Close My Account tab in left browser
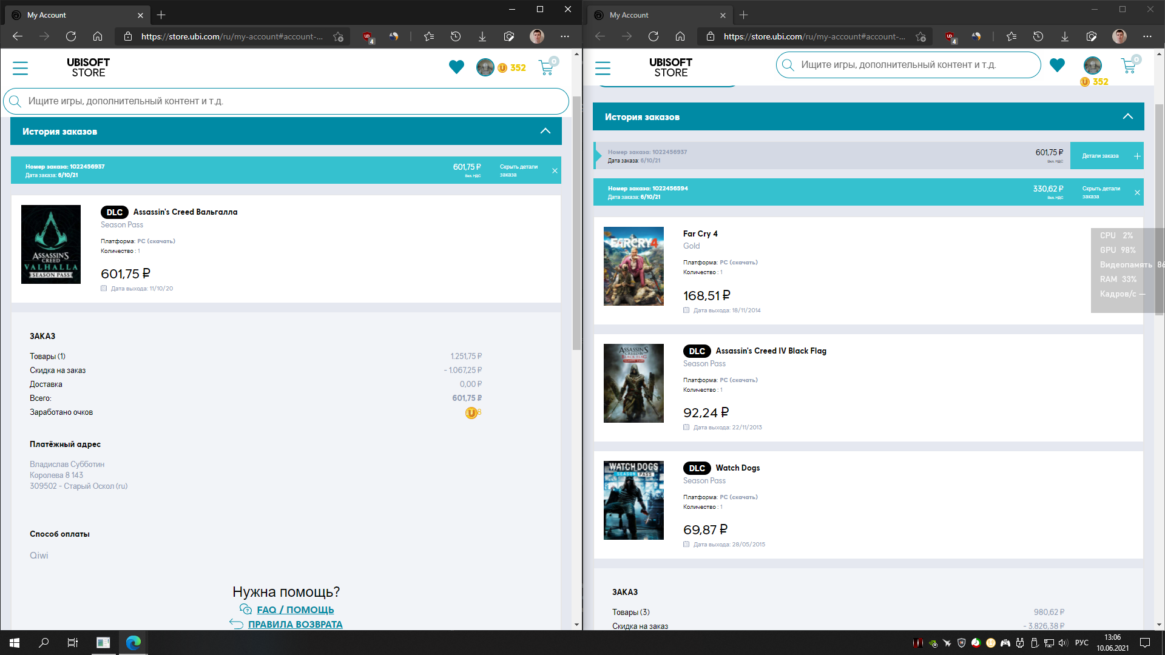 point(140,15)
